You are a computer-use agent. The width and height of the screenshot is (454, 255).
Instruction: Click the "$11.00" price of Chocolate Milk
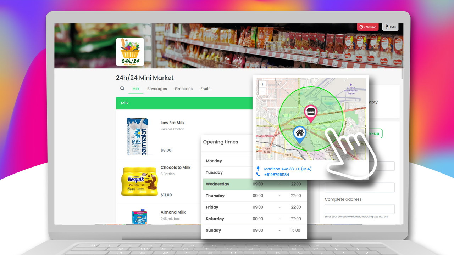tap(166, 195)
